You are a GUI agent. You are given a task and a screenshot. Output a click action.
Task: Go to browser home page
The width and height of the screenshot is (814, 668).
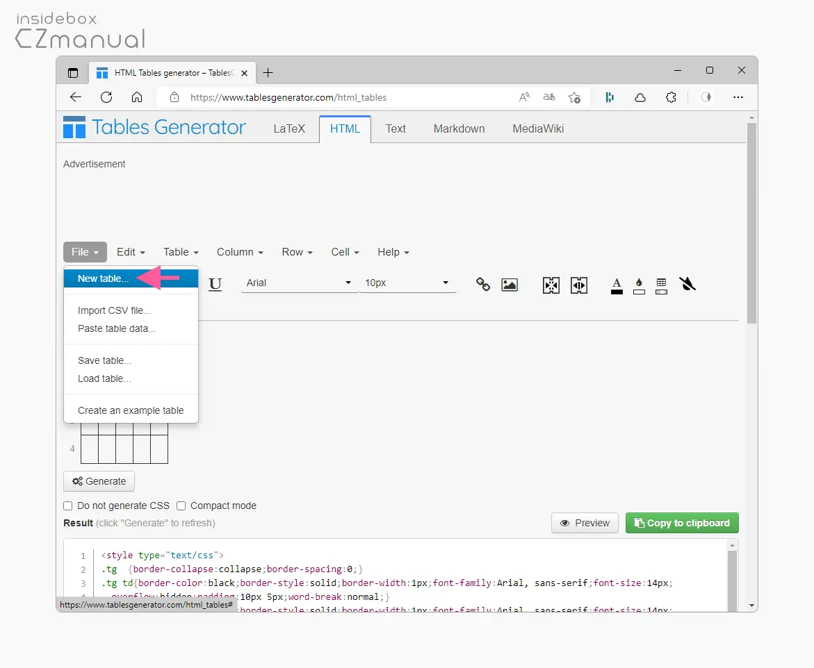[136, 97]
